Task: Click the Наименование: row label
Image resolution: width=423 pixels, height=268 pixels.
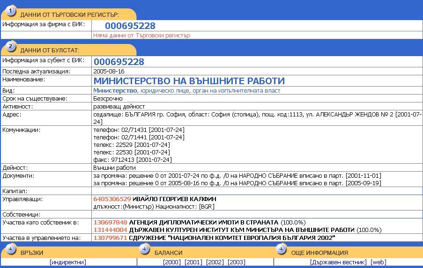Action: pyautogui.click(x=24, y=80)
